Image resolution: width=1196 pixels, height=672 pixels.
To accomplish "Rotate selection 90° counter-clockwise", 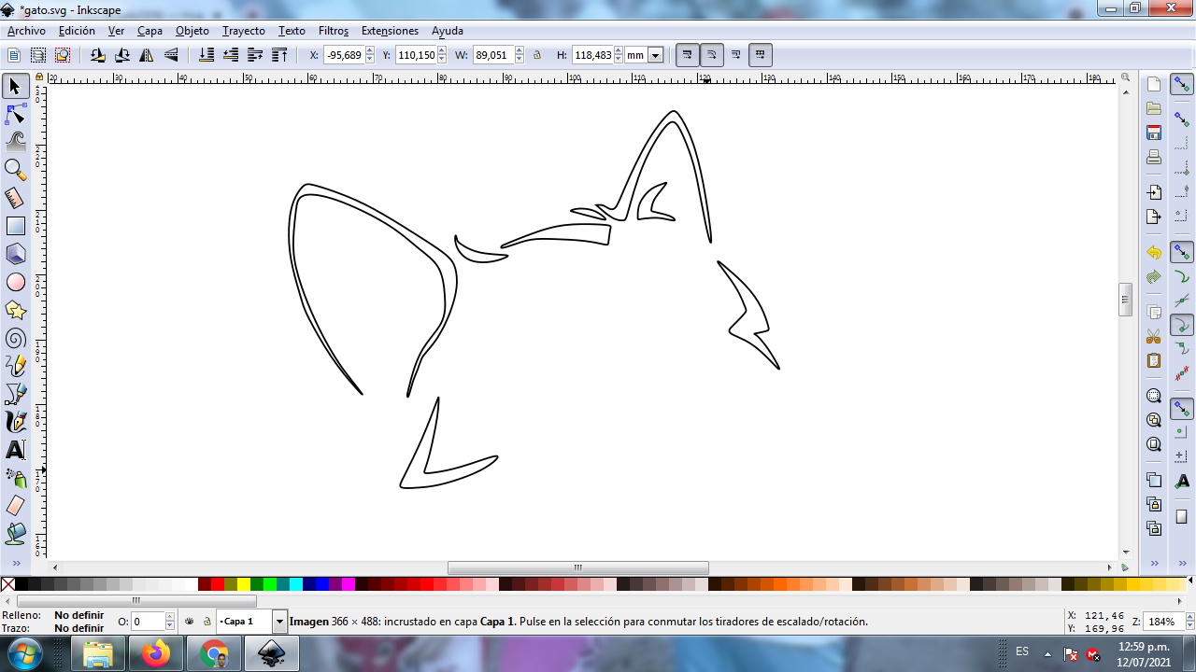I will pyautogui.click(x=98, y=55).
